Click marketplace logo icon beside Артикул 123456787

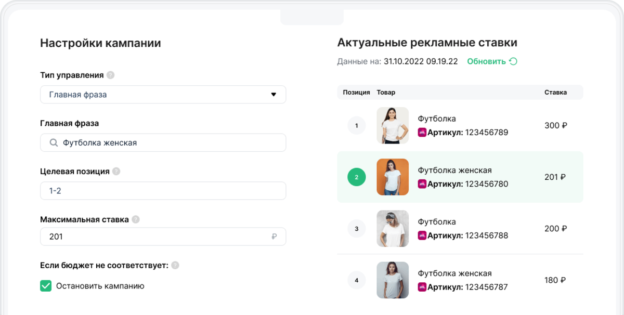point(422,287)
